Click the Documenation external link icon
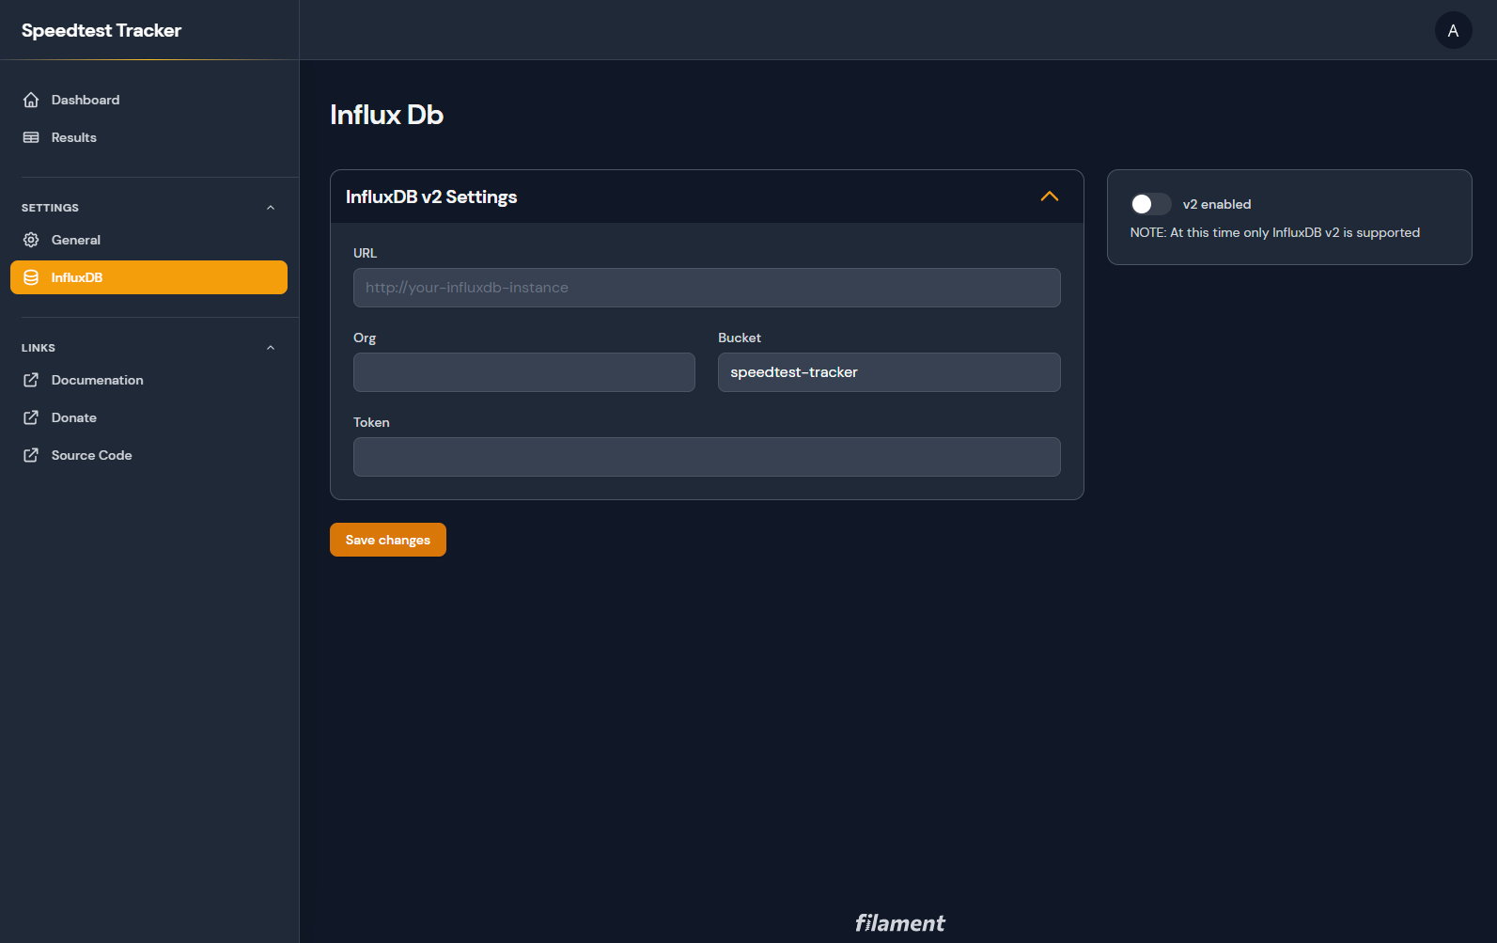1497x943 pixels. [31, 380]
